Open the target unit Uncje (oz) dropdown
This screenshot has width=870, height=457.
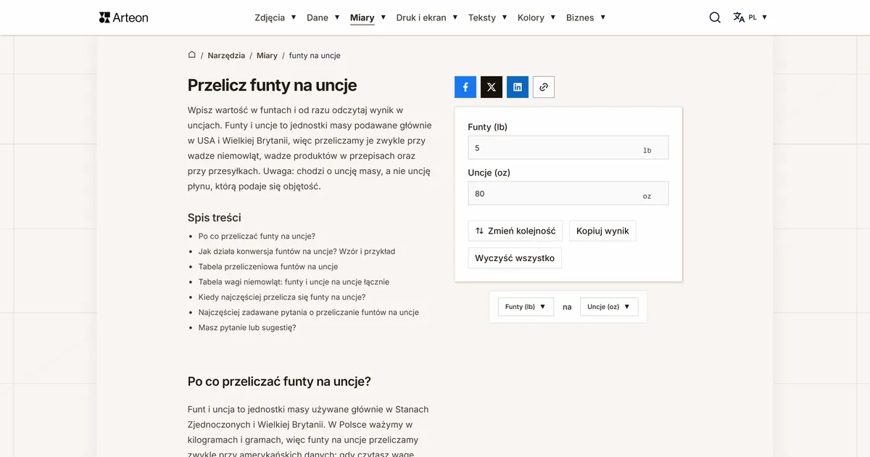pos(609,307)
